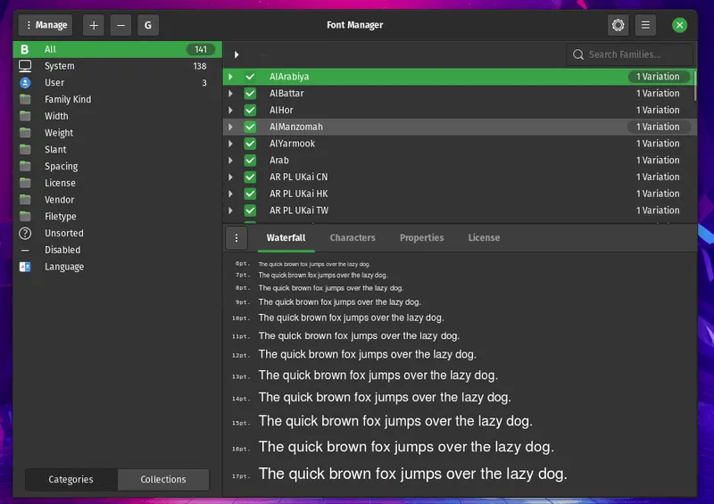Click the Categories button
714x504 pixels.
71,479
